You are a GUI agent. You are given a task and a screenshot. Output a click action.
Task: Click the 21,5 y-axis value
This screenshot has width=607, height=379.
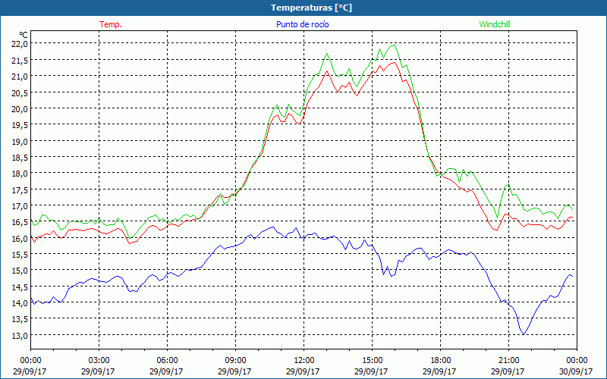[x=20, y=61]
